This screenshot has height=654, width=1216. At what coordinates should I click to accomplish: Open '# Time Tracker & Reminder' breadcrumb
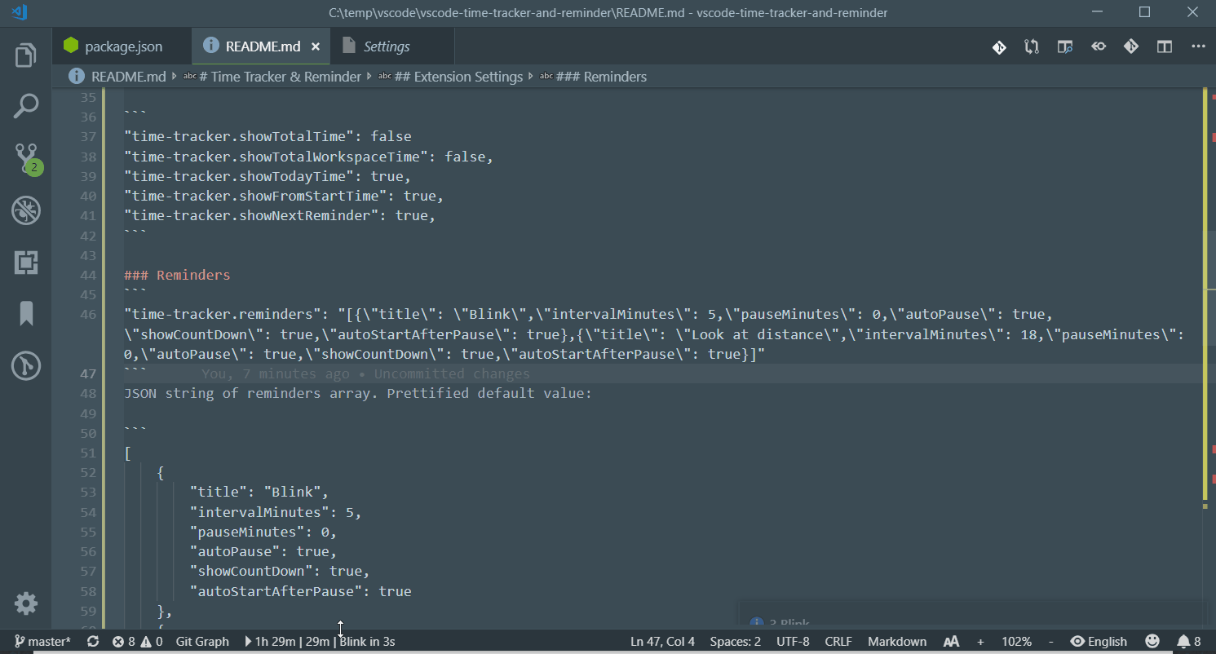click(272, 77)
